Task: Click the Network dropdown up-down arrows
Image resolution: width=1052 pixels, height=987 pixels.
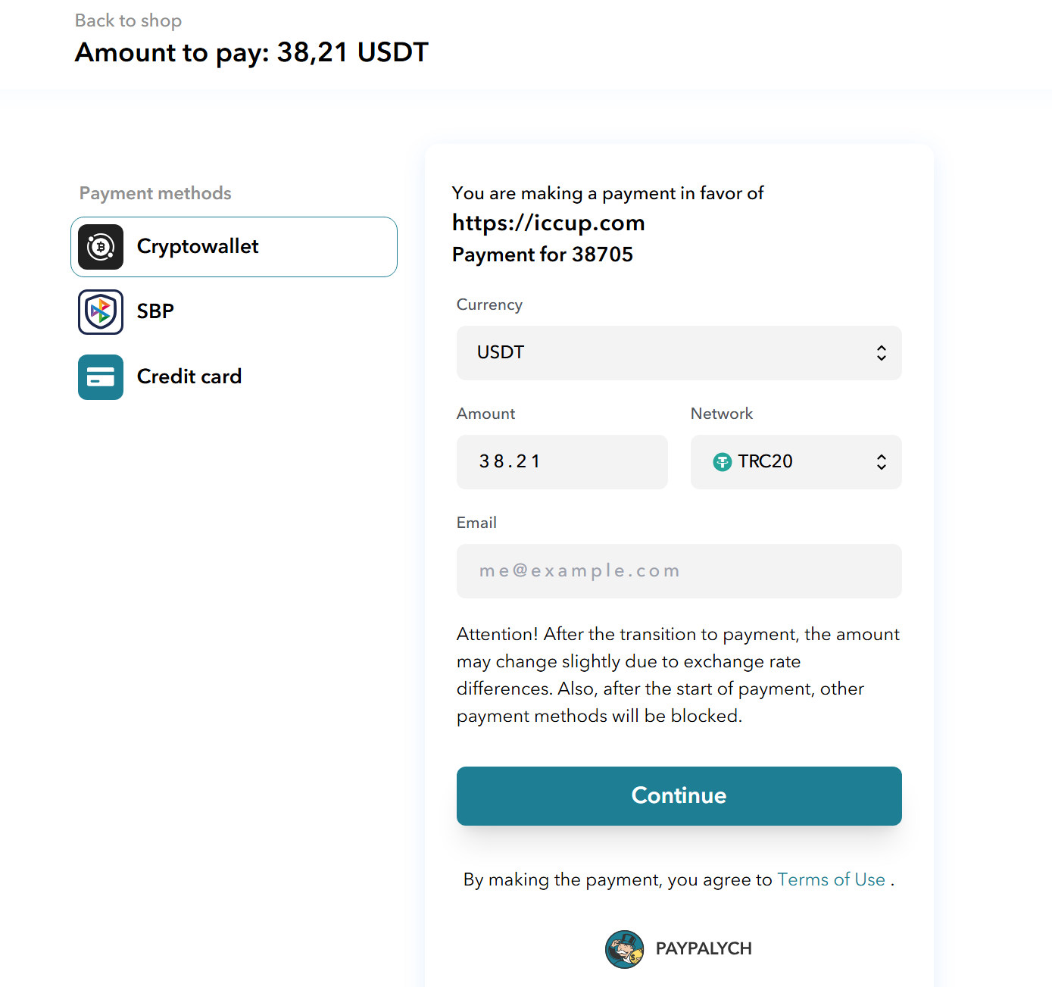Action: coord(882,462)
